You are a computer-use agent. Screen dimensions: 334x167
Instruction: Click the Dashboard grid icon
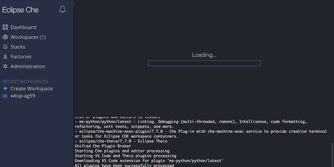point(5,27)
